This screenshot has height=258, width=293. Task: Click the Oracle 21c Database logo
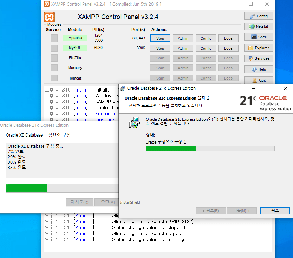point(266,103)
